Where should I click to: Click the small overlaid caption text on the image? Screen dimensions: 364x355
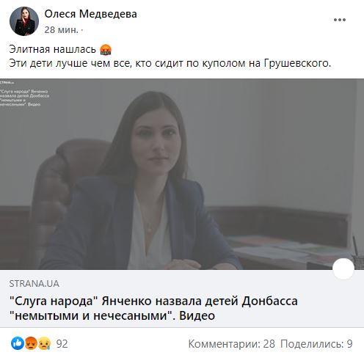tap(24, 98)
